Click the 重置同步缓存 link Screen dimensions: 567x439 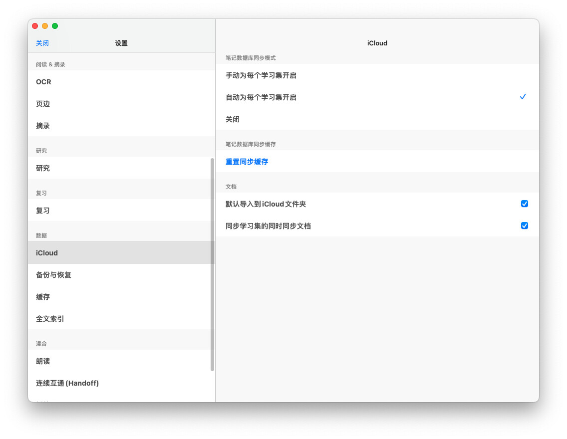click(x=247, y=162)
